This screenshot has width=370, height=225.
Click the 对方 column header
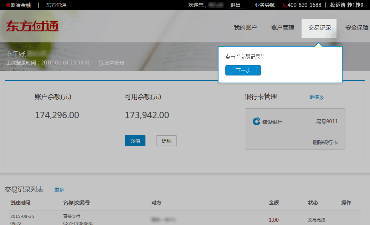tap(156, 203)
